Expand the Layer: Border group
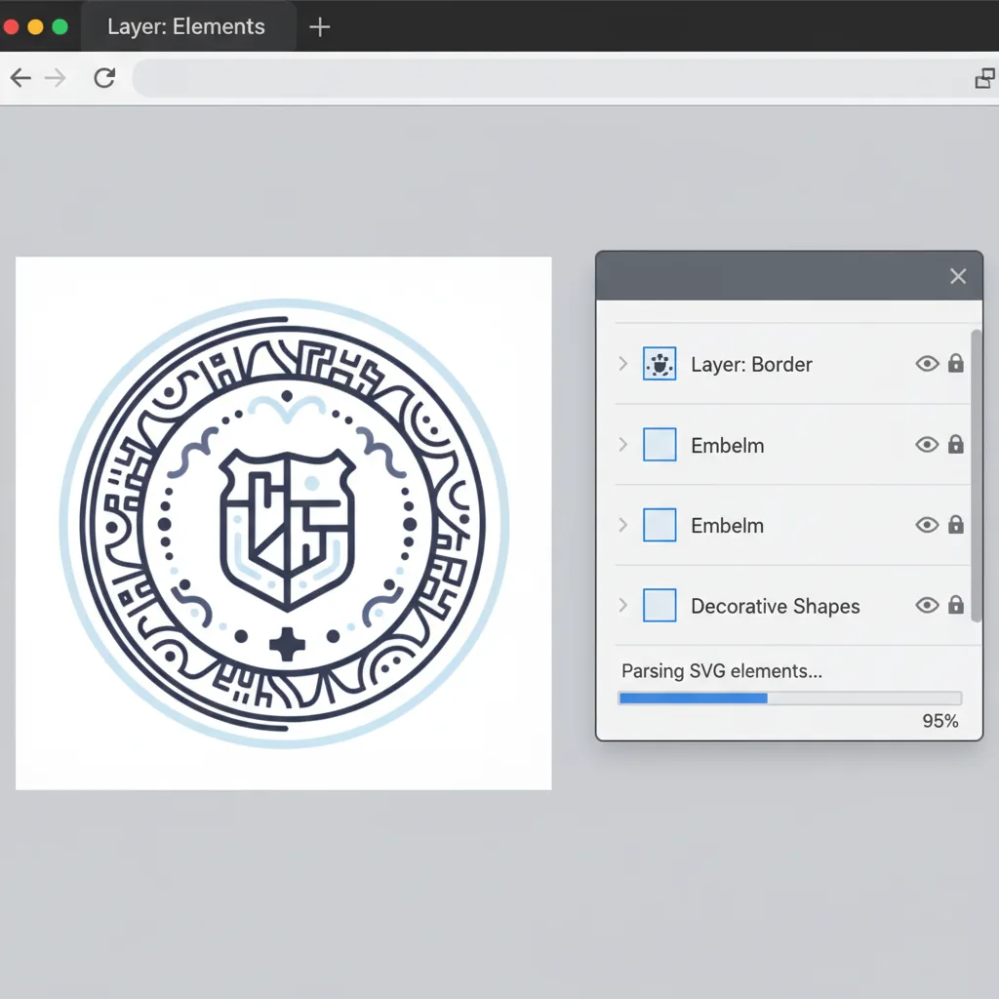 pos(622,364)
